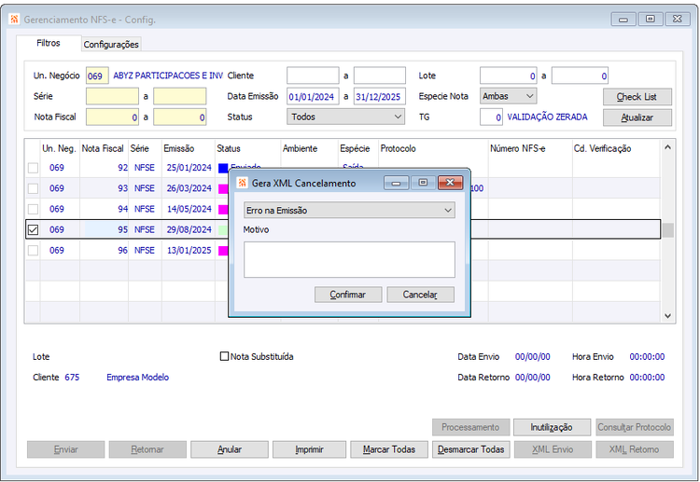Minimize the Gera XML Cancelamento dialog

point(396,183)
